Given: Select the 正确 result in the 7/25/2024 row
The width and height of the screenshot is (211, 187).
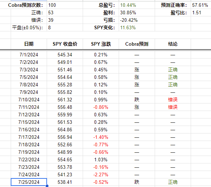Looking at the screenshot, I should click(173, 182).
